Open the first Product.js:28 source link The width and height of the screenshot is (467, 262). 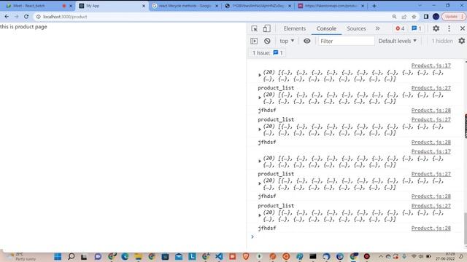[x=431, y=110]
